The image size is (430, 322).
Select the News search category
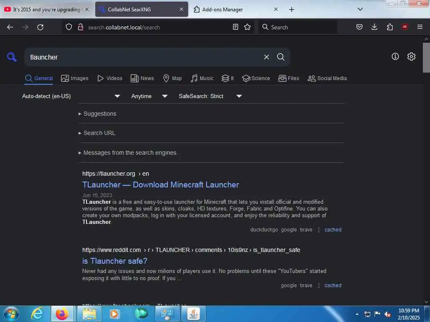(142, 78)
